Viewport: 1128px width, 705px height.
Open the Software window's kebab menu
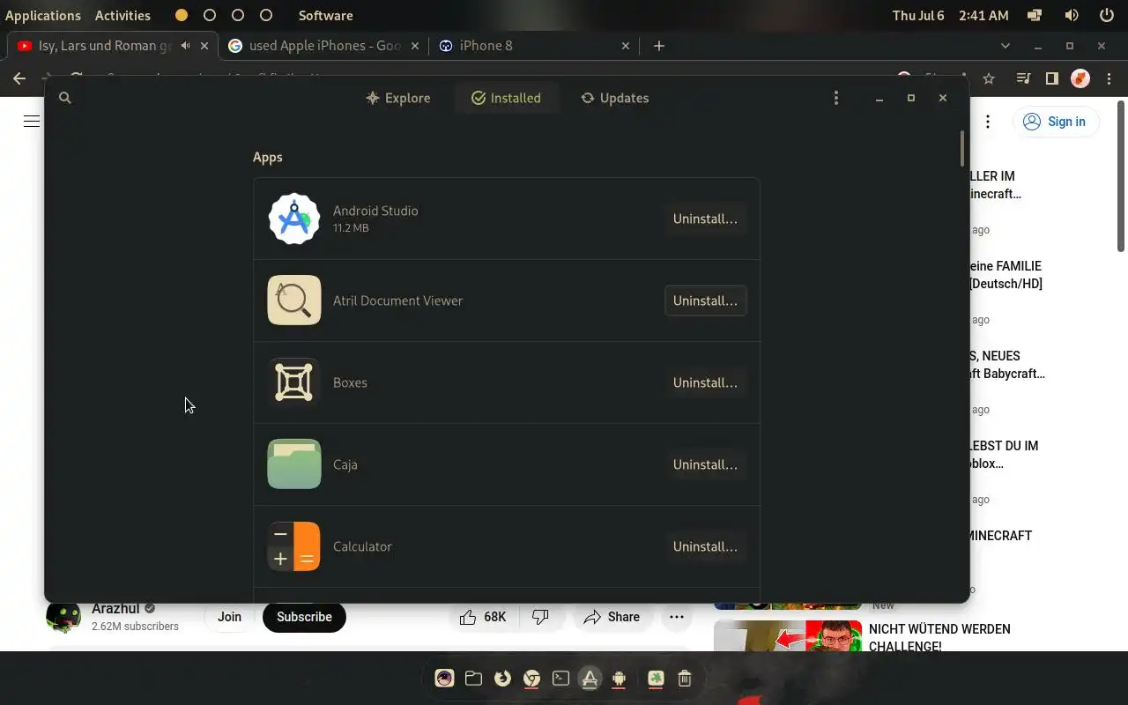(x=836, y=98)
